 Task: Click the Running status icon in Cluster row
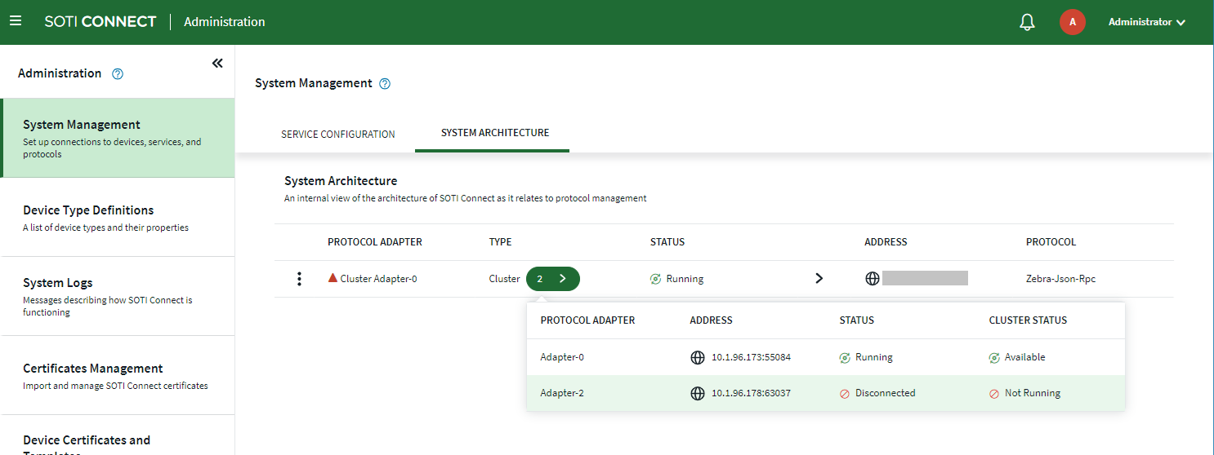(x=655, y=279)
